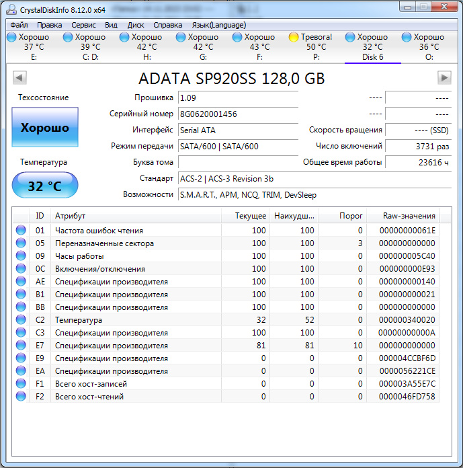Click the blue "Хорошо" health status button
The image size is (463, 468).
pos(45,128)
